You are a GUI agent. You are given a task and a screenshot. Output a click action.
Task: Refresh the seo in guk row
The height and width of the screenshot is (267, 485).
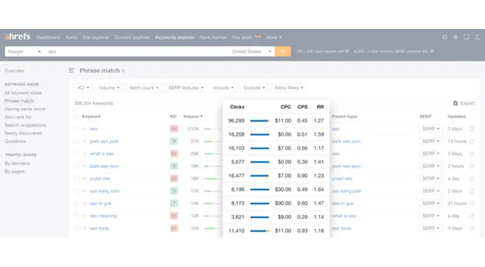(x=472, y=203)
